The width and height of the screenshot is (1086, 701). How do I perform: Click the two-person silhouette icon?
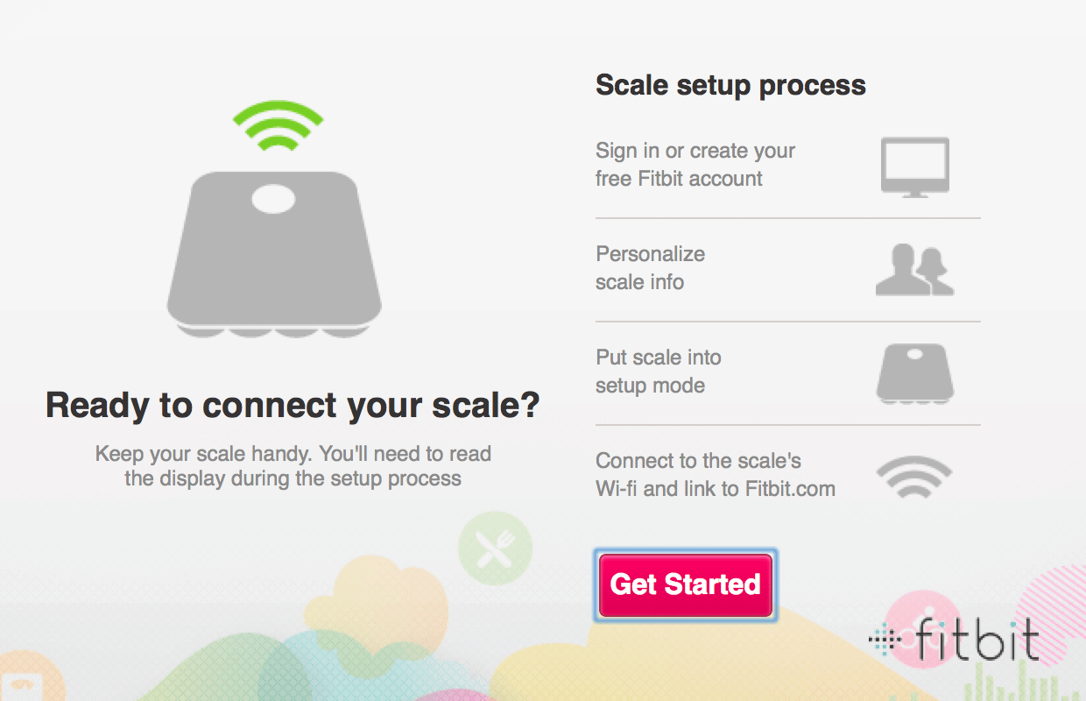tap(914, 269)
